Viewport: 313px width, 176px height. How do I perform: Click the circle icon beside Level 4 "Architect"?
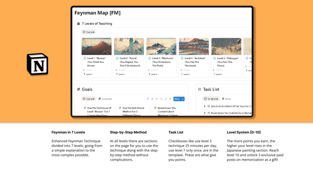tap(182, 58)
